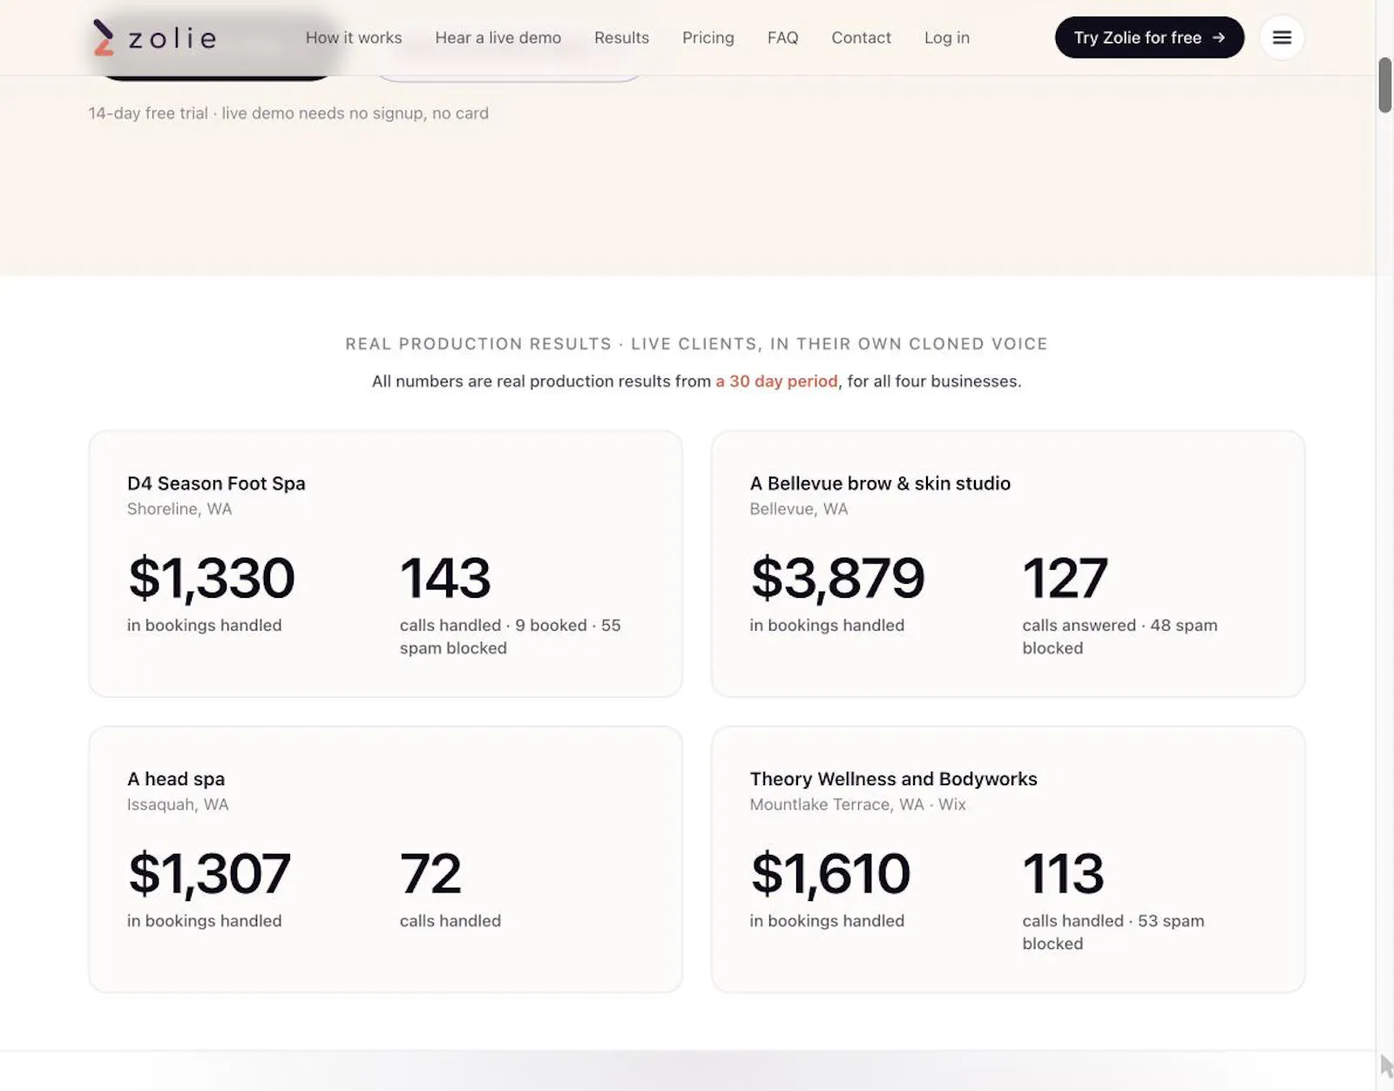Click Try Zolie for free button
The image size is (1394, 1091).
[1149, 37]
